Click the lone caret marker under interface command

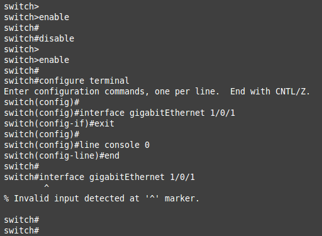pyautogui.click(x=47, y=186)
